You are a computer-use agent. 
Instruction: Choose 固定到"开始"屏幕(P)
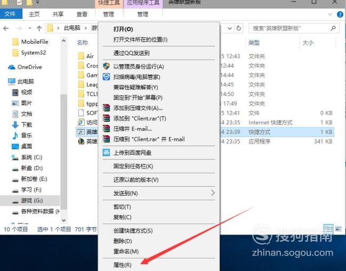138,98
